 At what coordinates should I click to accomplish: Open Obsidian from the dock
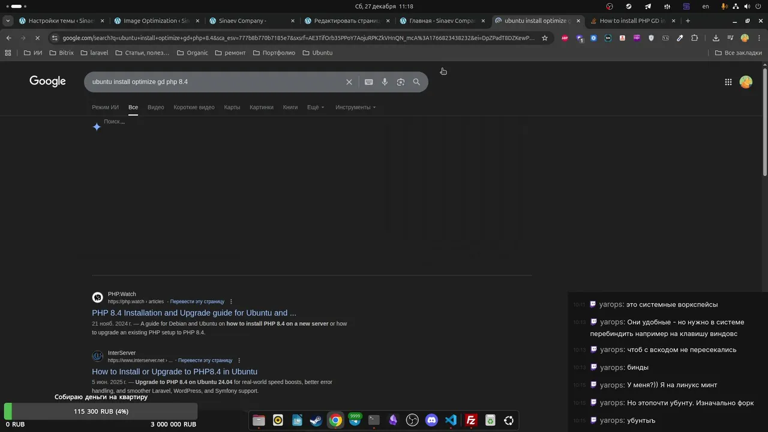point(393,421)
